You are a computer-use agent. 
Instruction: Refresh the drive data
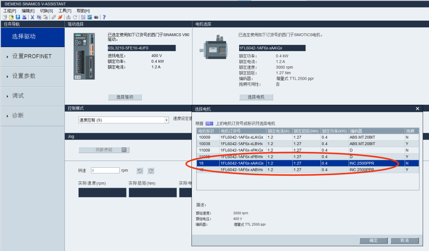coord(74,17)
